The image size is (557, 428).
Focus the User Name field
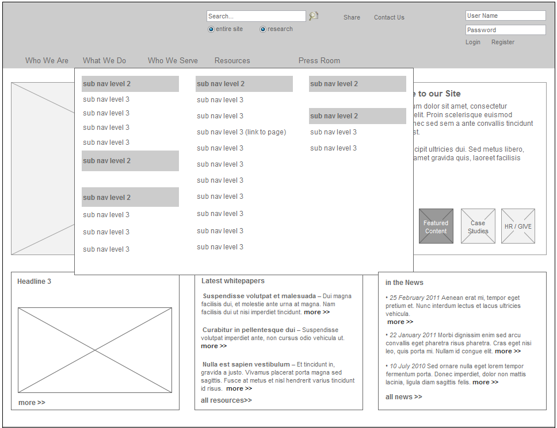pos(505,16)
